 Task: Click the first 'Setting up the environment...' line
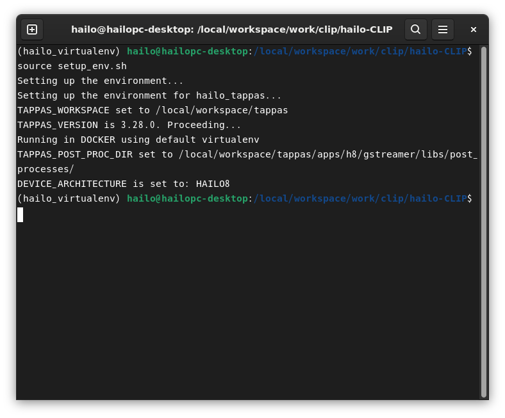point(100,81)
